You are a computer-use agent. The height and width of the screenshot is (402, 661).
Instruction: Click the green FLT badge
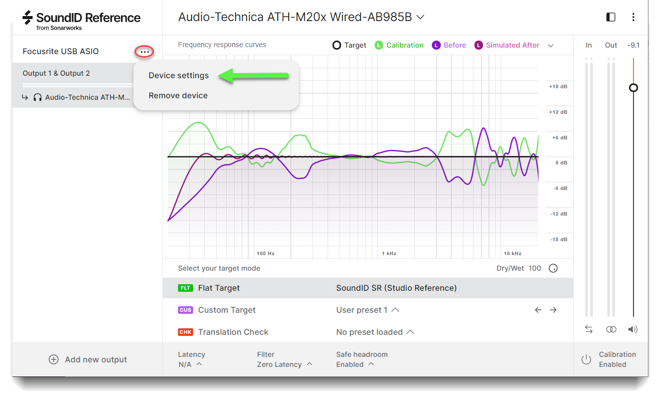pos(186,288)
